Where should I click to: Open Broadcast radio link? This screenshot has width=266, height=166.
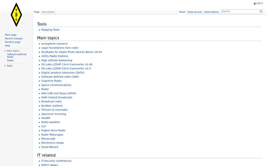click(51, 101)
